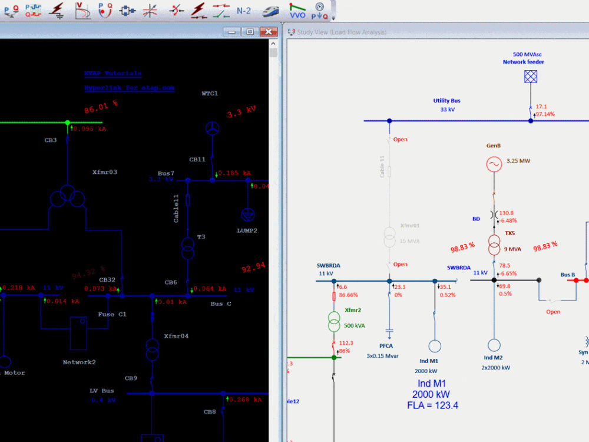Select the N-2 contingency analysis icon
Screen dimensions: 589x442
(243, 11)
